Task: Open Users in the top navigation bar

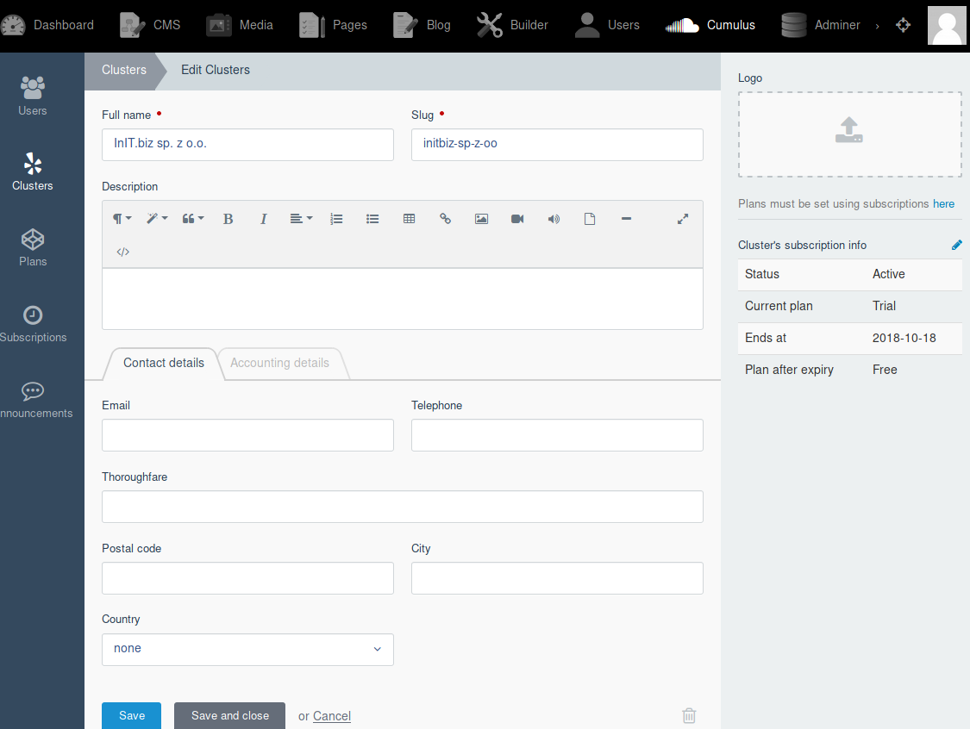Action: [607, 25]
